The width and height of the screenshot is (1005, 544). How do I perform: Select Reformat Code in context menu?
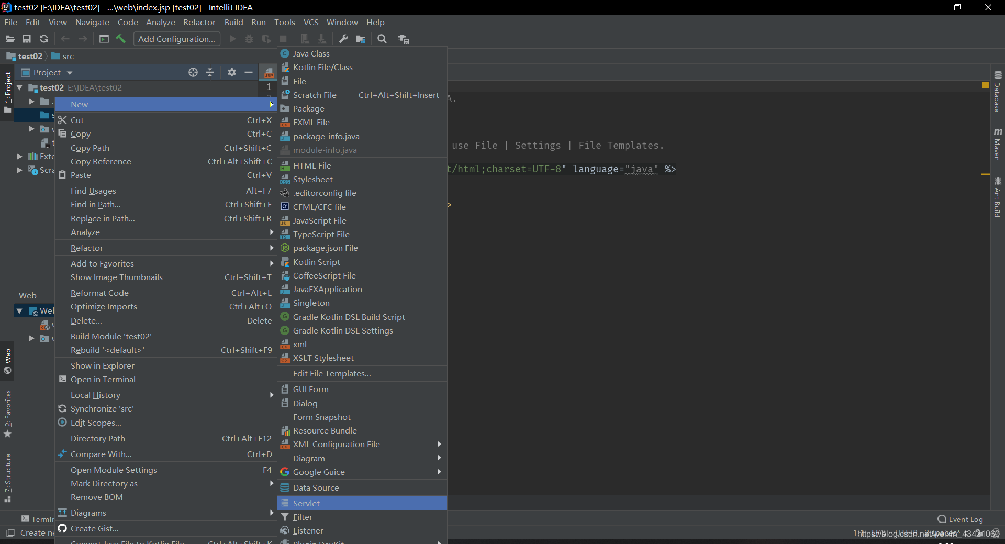point(166,293)
